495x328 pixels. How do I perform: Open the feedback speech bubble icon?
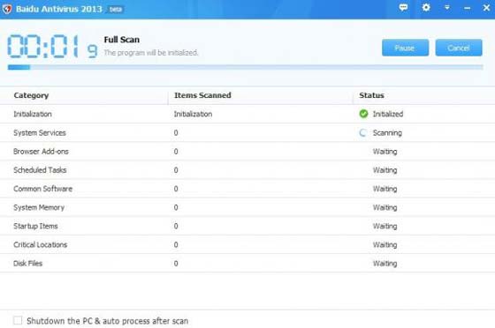tap(403, 8)
